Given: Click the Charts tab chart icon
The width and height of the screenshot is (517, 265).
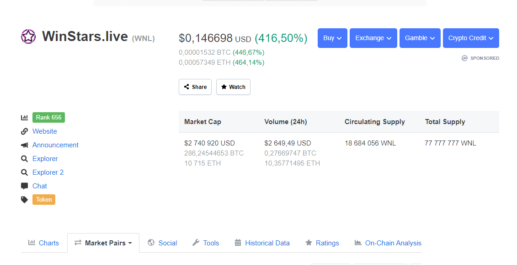Looking at the screenshot, I should click(x=32, y=243).
